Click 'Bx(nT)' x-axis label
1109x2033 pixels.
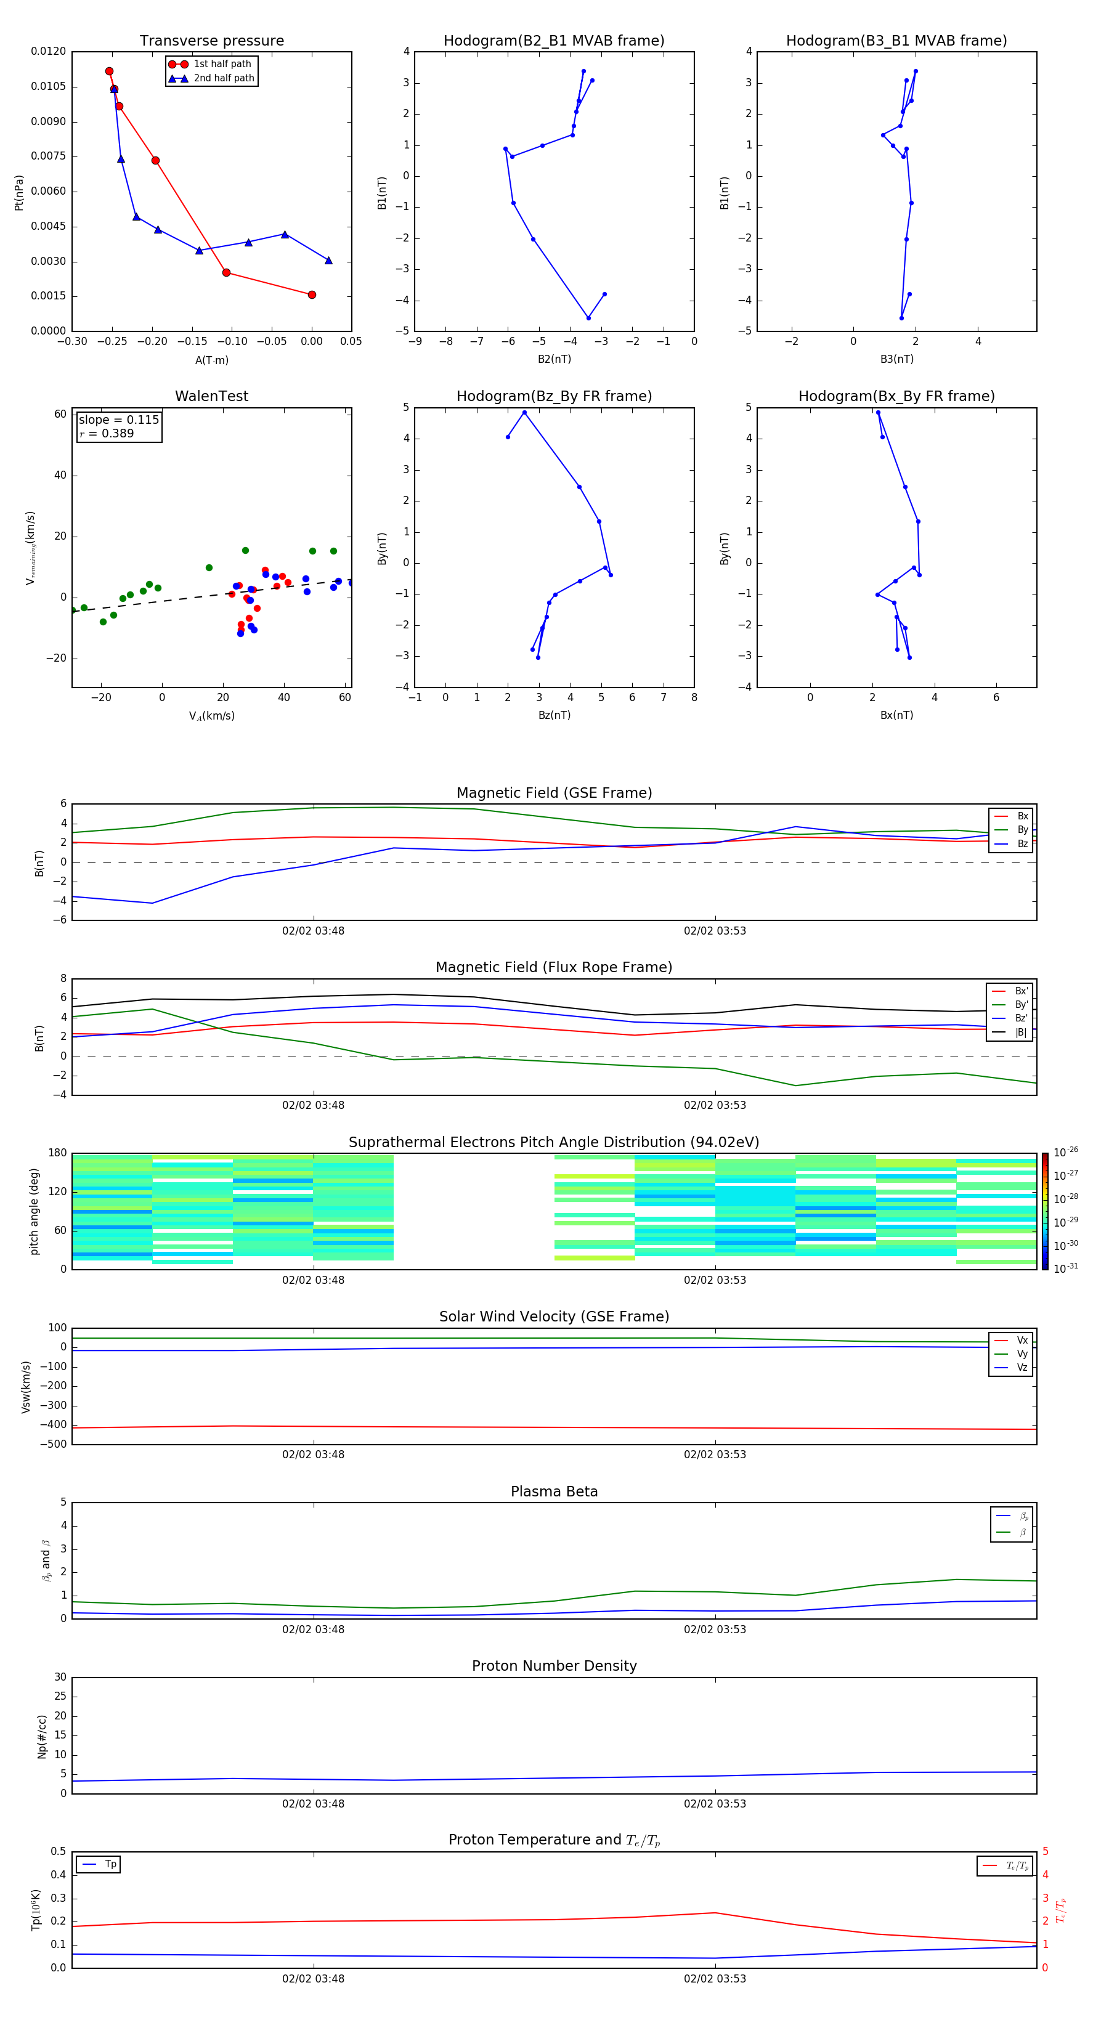[x=896, y=715]
